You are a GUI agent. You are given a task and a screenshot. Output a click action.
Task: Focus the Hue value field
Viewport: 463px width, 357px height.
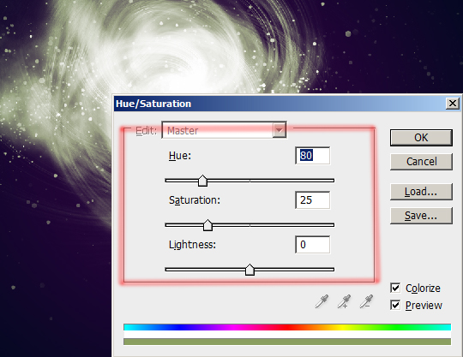tap(312, 155)
